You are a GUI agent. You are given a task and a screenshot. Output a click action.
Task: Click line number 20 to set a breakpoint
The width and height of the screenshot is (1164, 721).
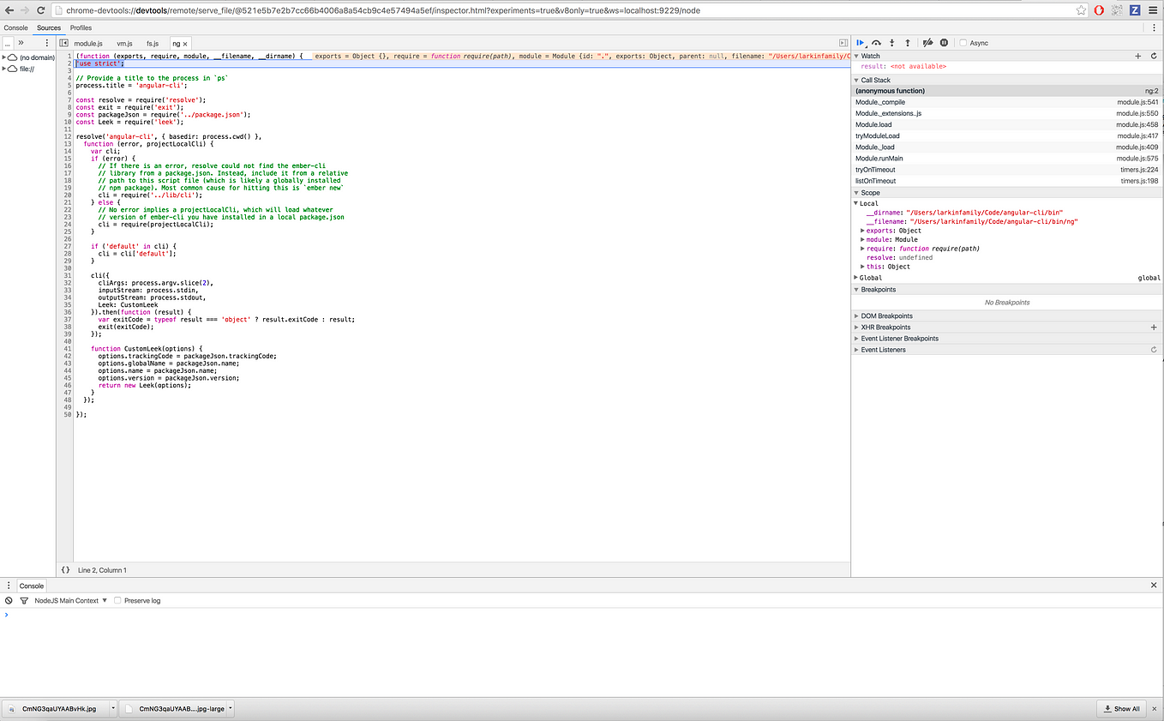(x=67, y=195)
